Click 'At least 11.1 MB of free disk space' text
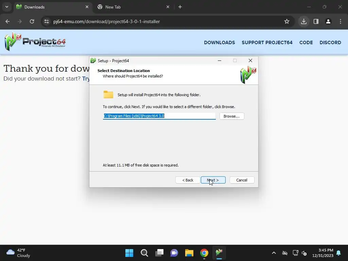 point(141,165)
